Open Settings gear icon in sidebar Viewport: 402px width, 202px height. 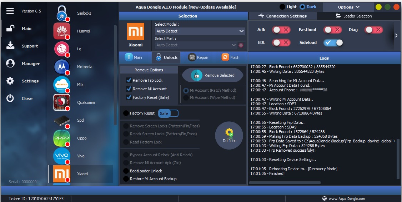tap(10, 81)
